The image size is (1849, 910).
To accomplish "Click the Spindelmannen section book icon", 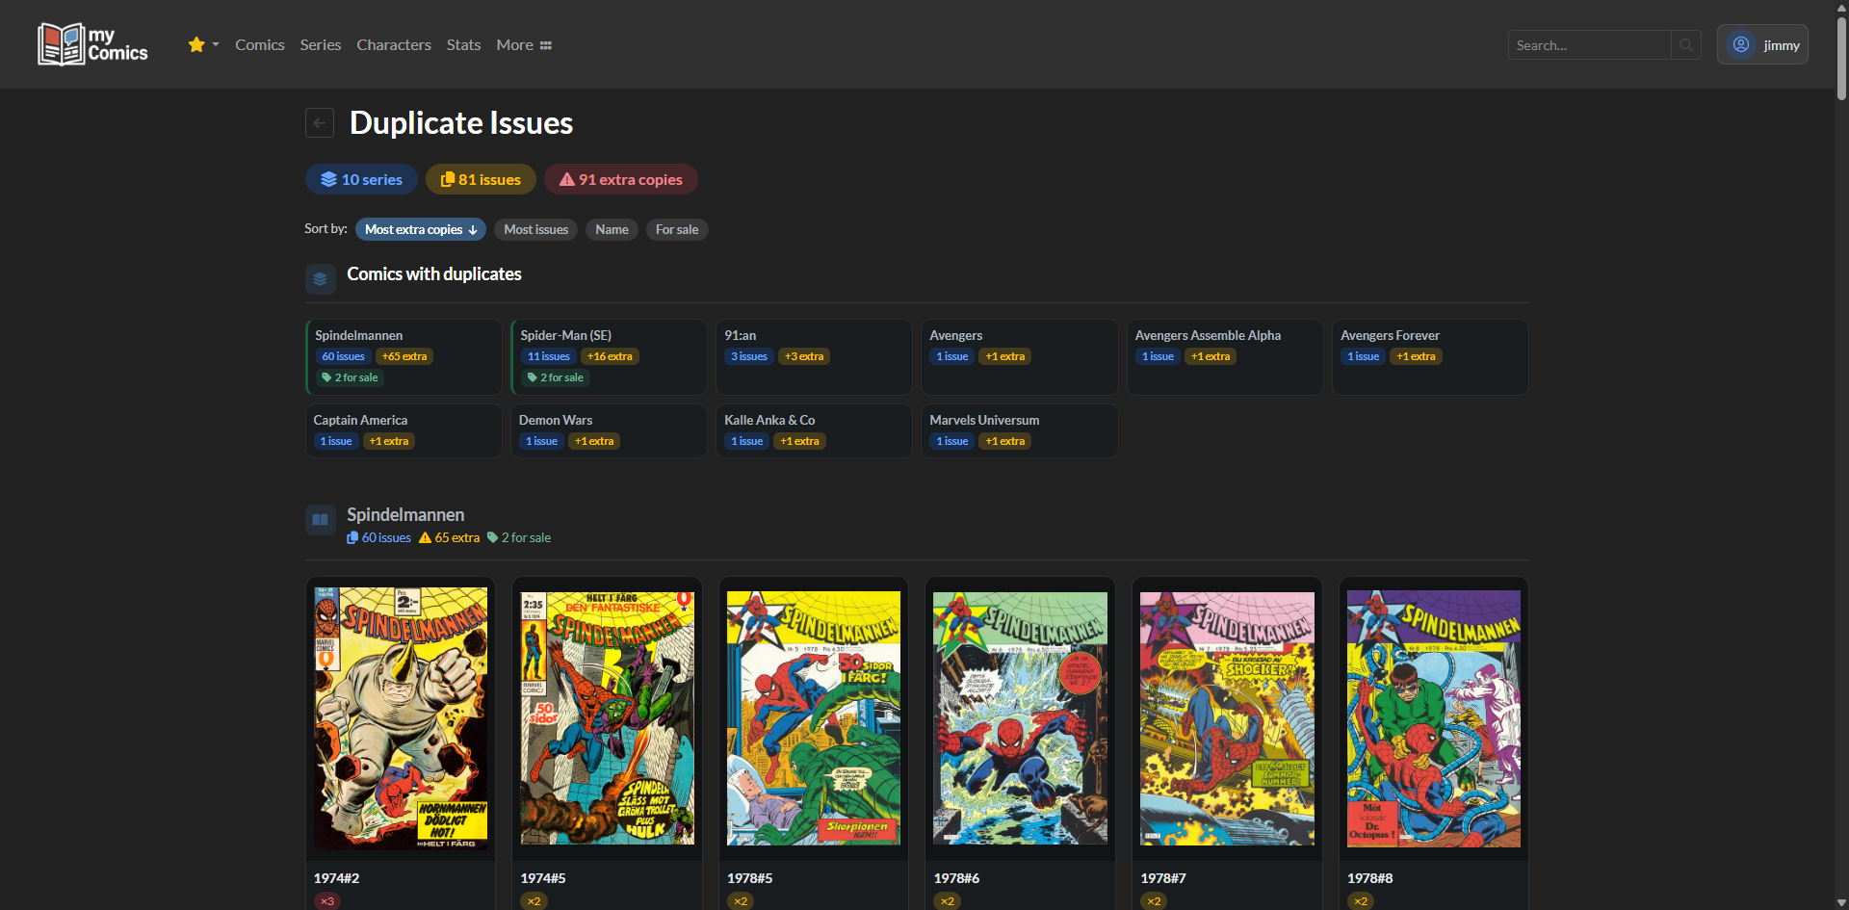I will 321,520.
